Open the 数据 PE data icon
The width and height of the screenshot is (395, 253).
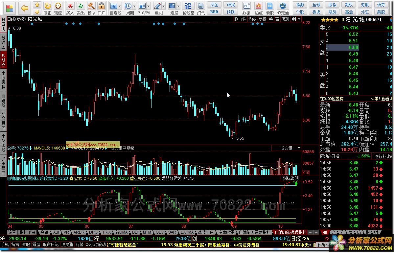tap(246, 8)
